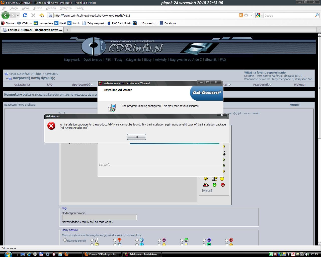Image resolution: width=321 pixels, height=257 pixels.
Task: Open the PKO Bank Polski bookmark
Action: coord(119,23)
